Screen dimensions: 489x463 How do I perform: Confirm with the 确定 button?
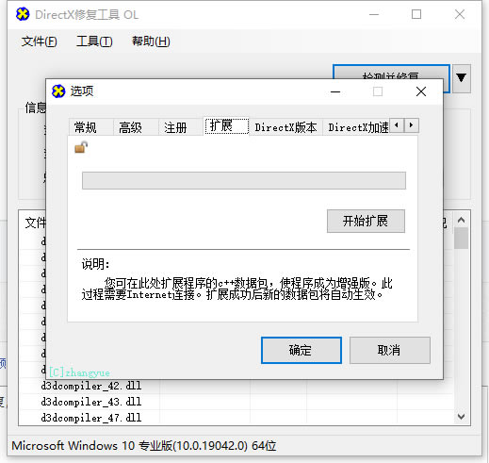click(x=302, y=350)
